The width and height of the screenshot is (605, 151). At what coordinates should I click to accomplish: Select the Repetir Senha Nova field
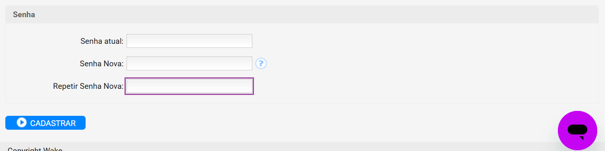click(x=189, y=86)
